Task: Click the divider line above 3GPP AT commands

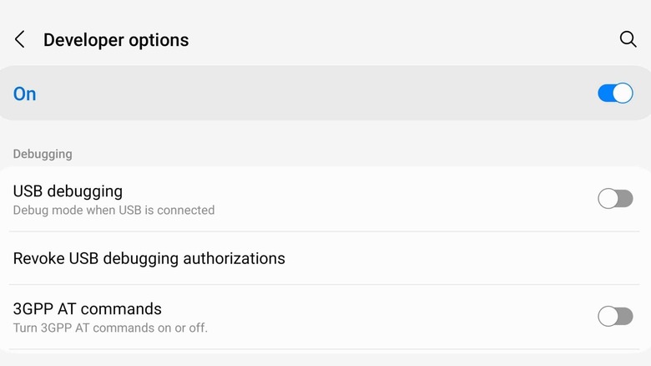Action: [325, 284]
